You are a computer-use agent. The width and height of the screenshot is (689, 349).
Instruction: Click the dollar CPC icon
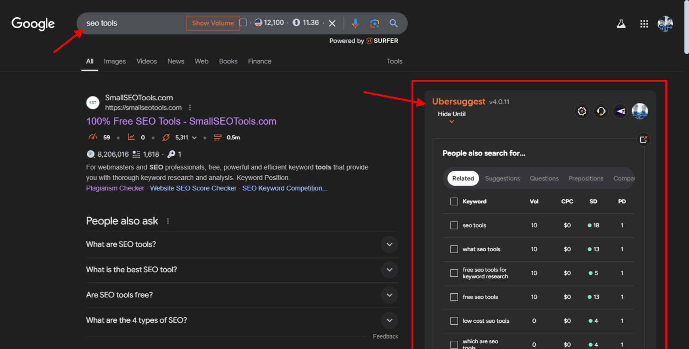click(296, 23)
